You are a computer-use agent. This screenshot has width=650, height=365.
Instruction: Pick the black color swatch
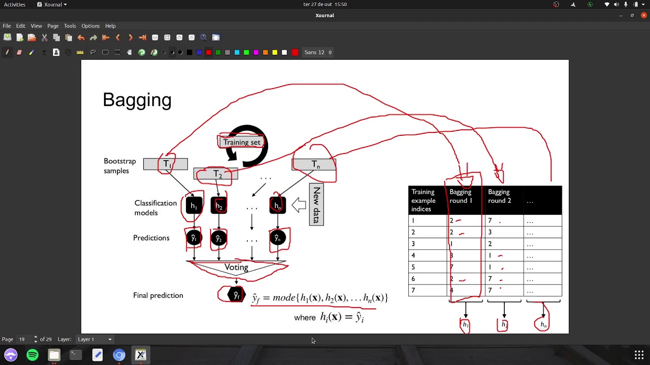(189, 52)
